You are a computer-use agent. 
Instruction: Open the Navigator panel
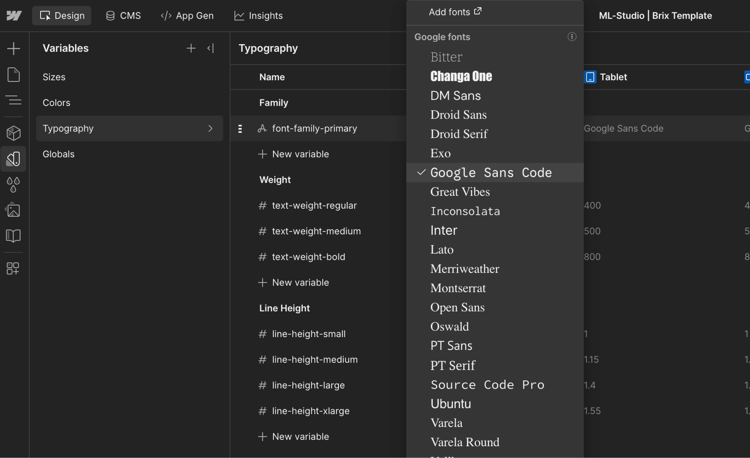click(14, 100)
